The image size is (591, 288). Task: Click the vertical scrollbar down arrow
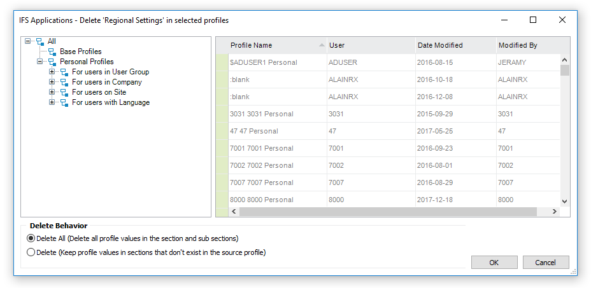coord(564,202)
